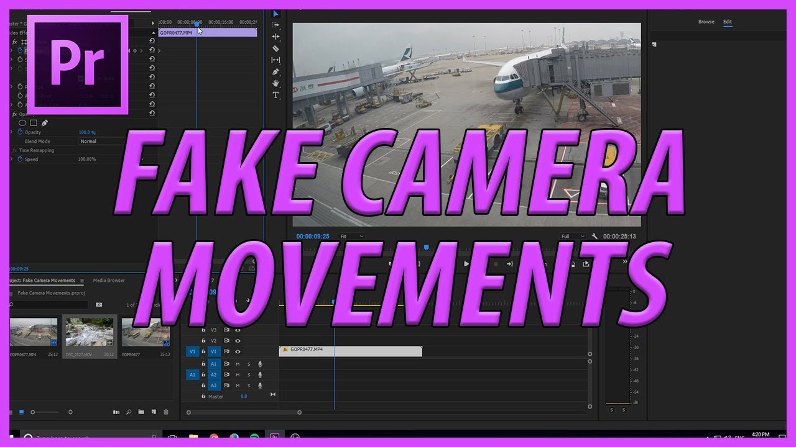Select the Edit tab in the Libraries panel
The image size is (796, 447).
click(727, 21)
